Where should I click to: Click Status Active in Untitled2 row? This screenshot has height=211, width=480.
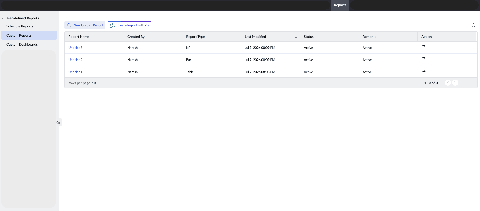tap(308, 60)
